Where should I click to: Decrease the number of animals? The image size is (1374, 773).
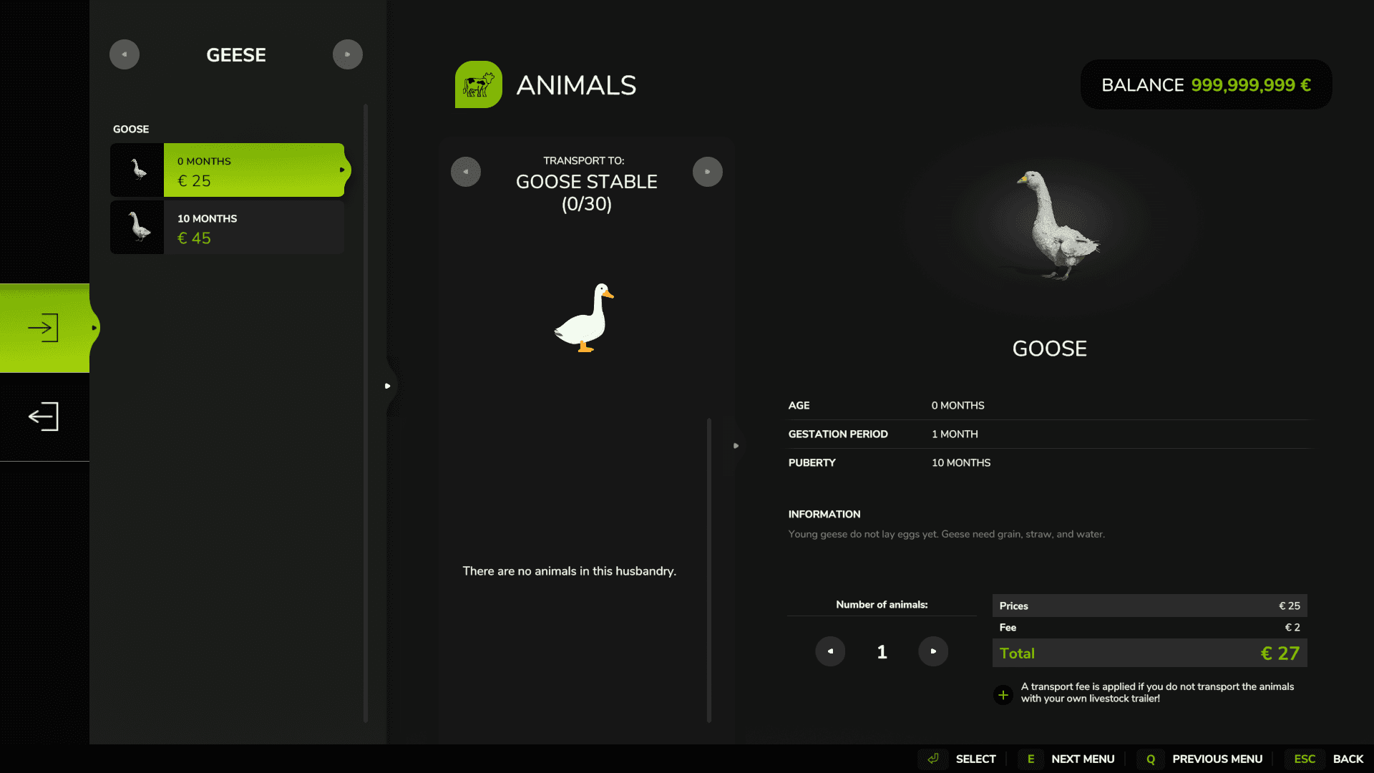coord(830,651)
